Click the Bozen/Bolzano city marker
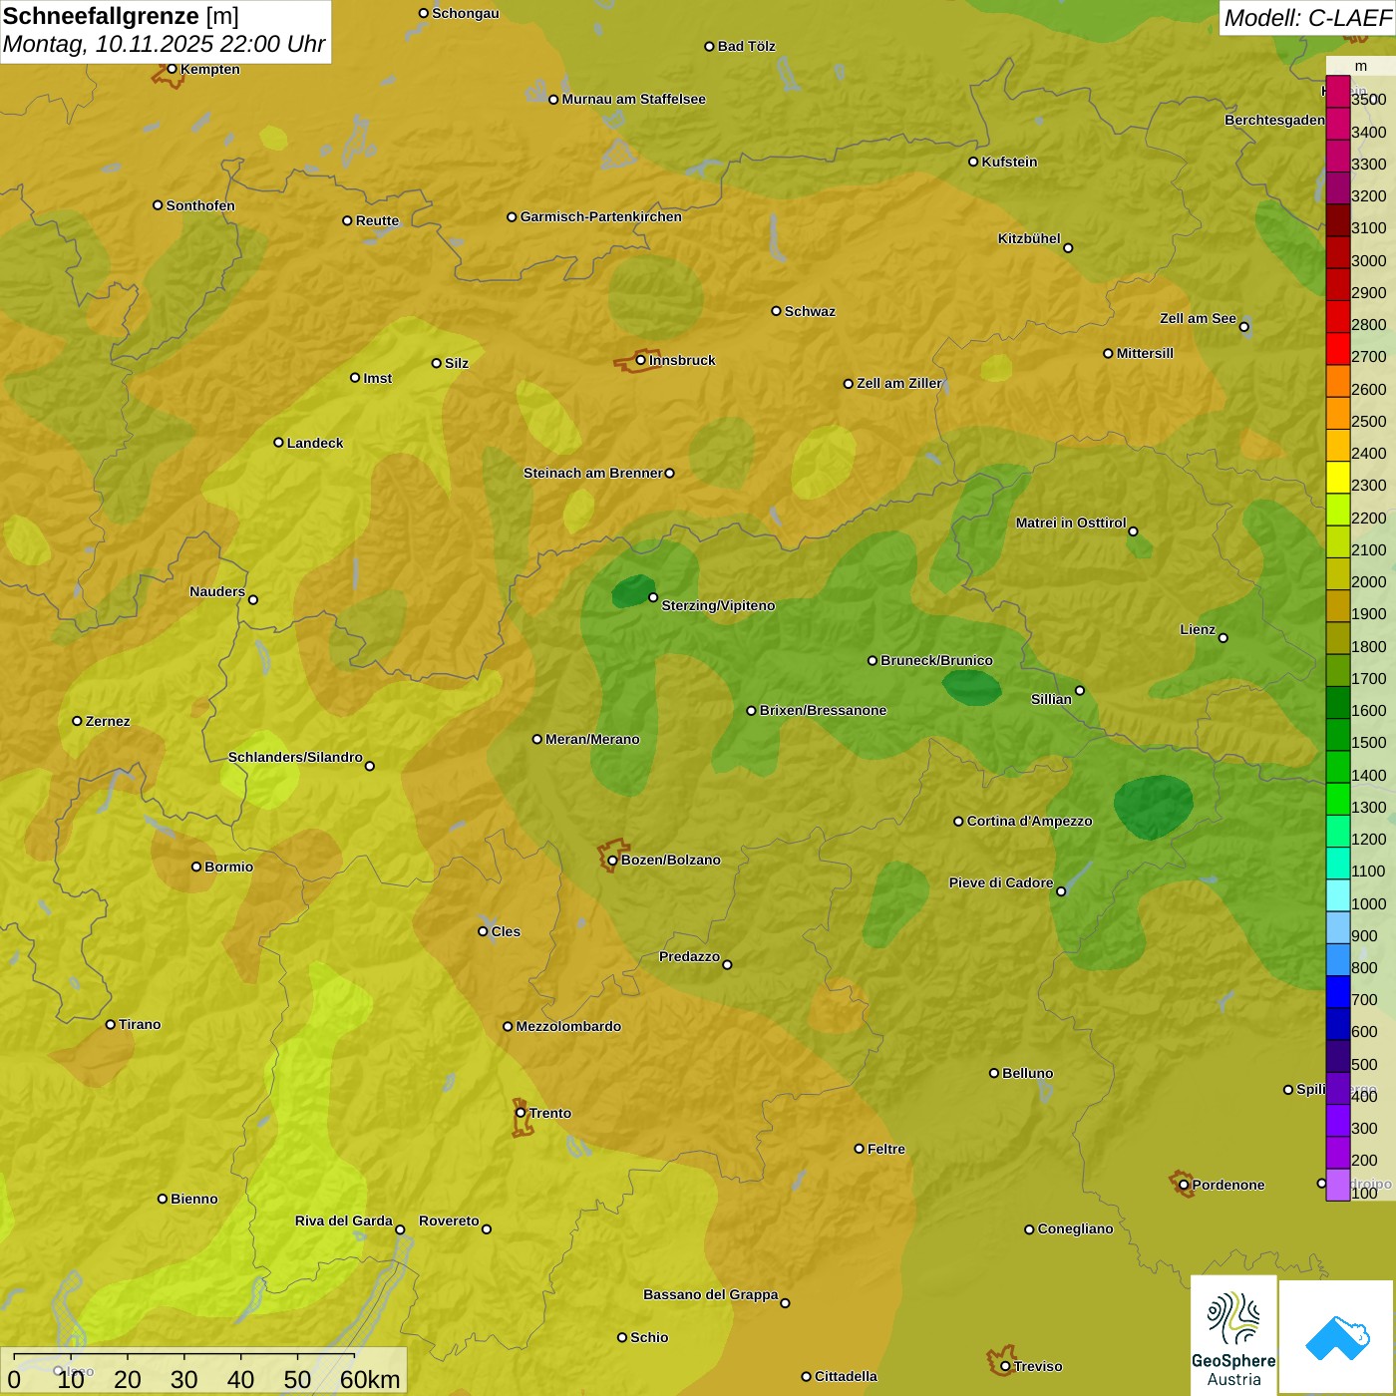The height and width of the screenshot is (1396, 1396). [x=612, y=861]
